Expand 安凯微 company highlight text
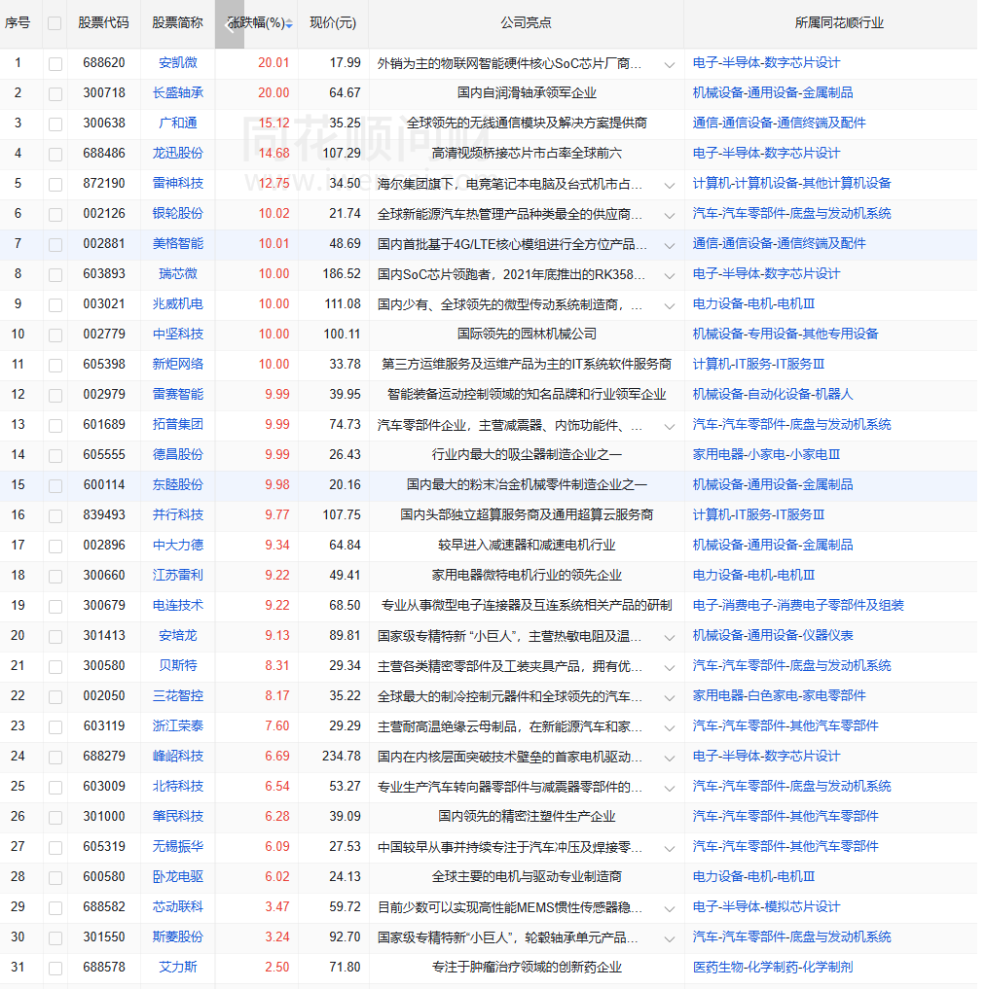The height and width of the screenshot is (989, 986). click(670, 65)
